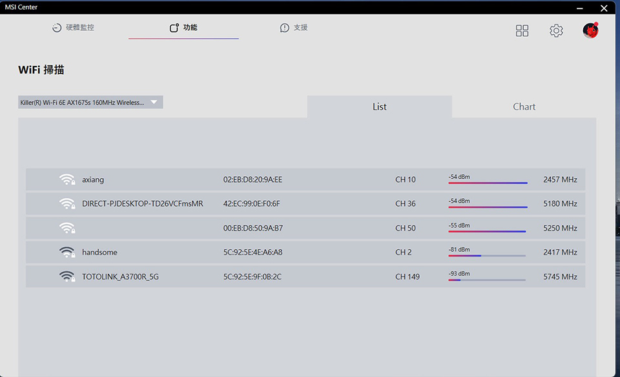Click MAC address 5C:92:5E:9F:0B:2C

[253, 277]
